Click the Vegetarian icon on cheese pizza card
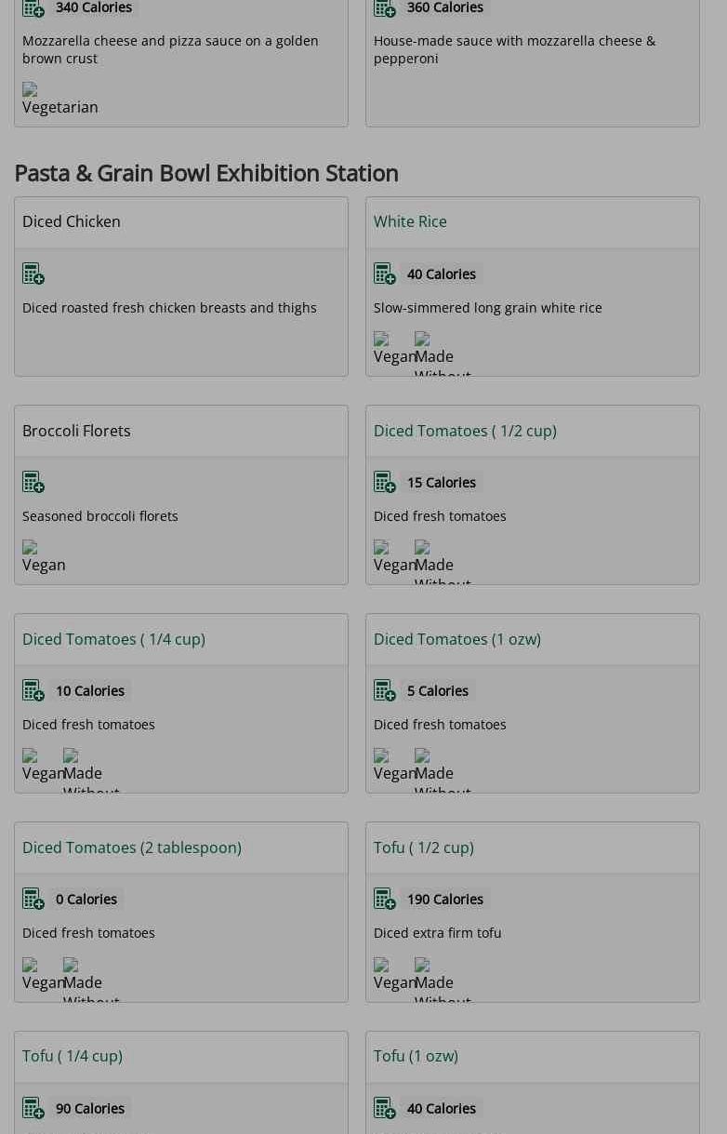The image size is (727, 1134). (59, 100)
